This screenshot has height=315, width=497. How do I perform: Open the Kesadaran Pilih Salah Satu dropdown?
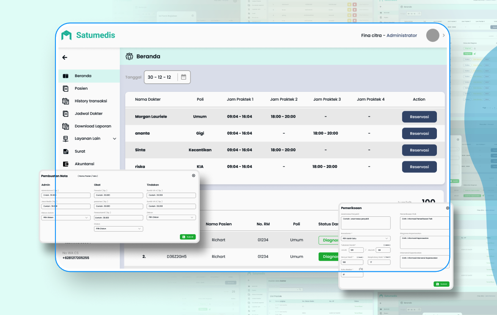365,238
